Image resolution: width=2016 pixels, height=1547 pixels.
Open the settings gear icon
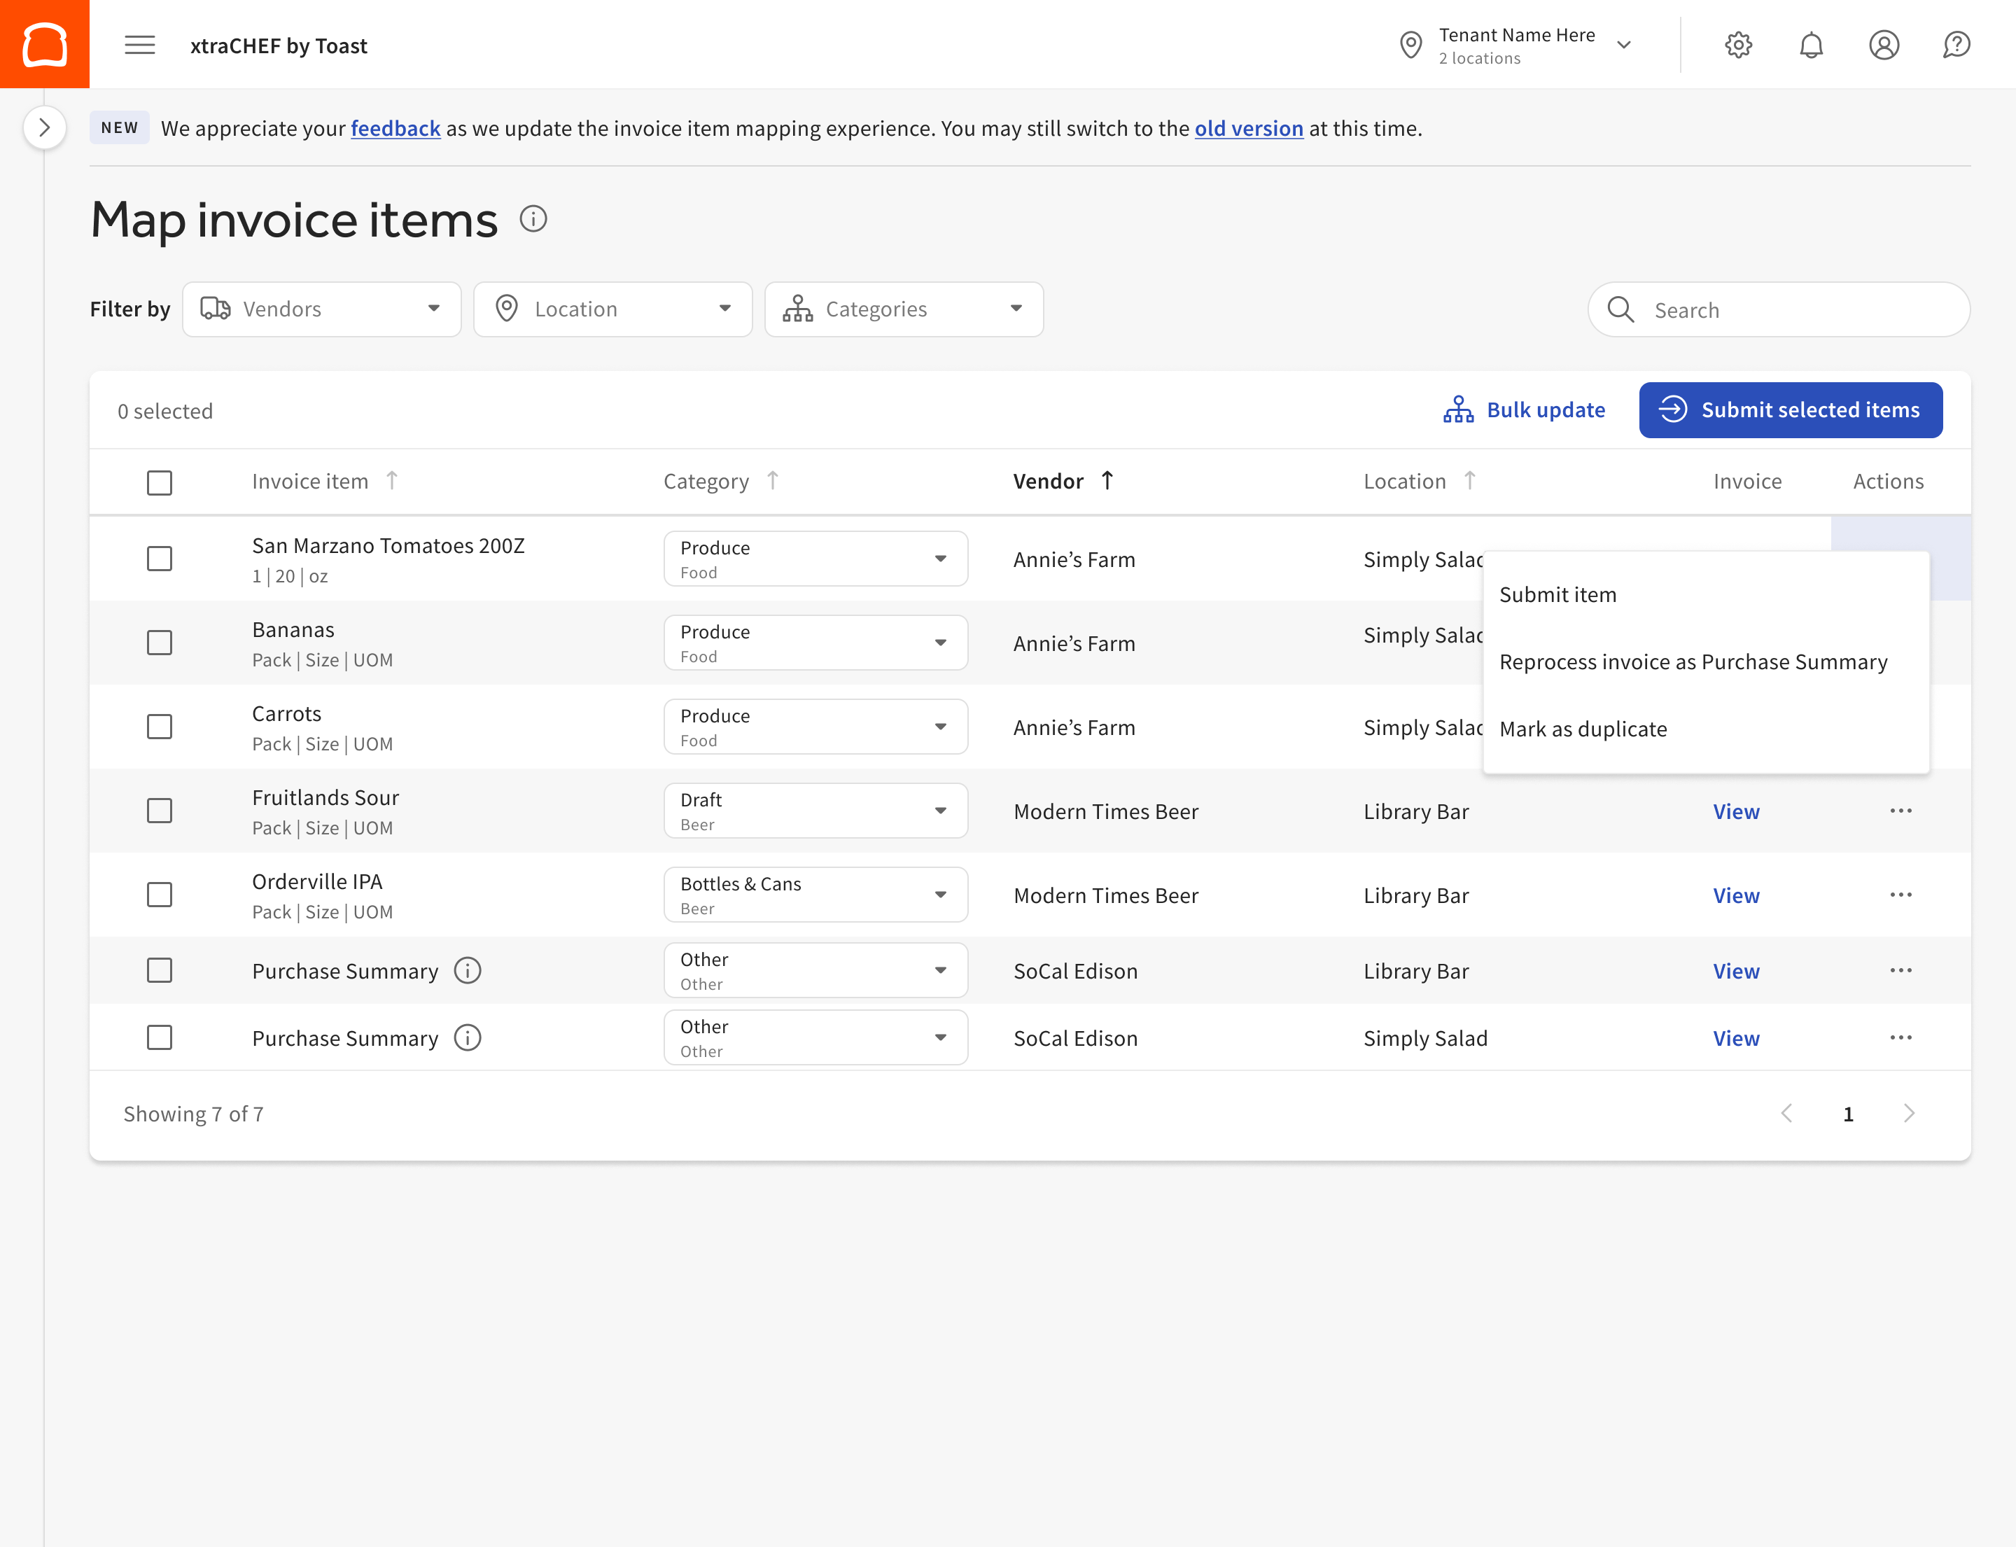point(1739,45)
